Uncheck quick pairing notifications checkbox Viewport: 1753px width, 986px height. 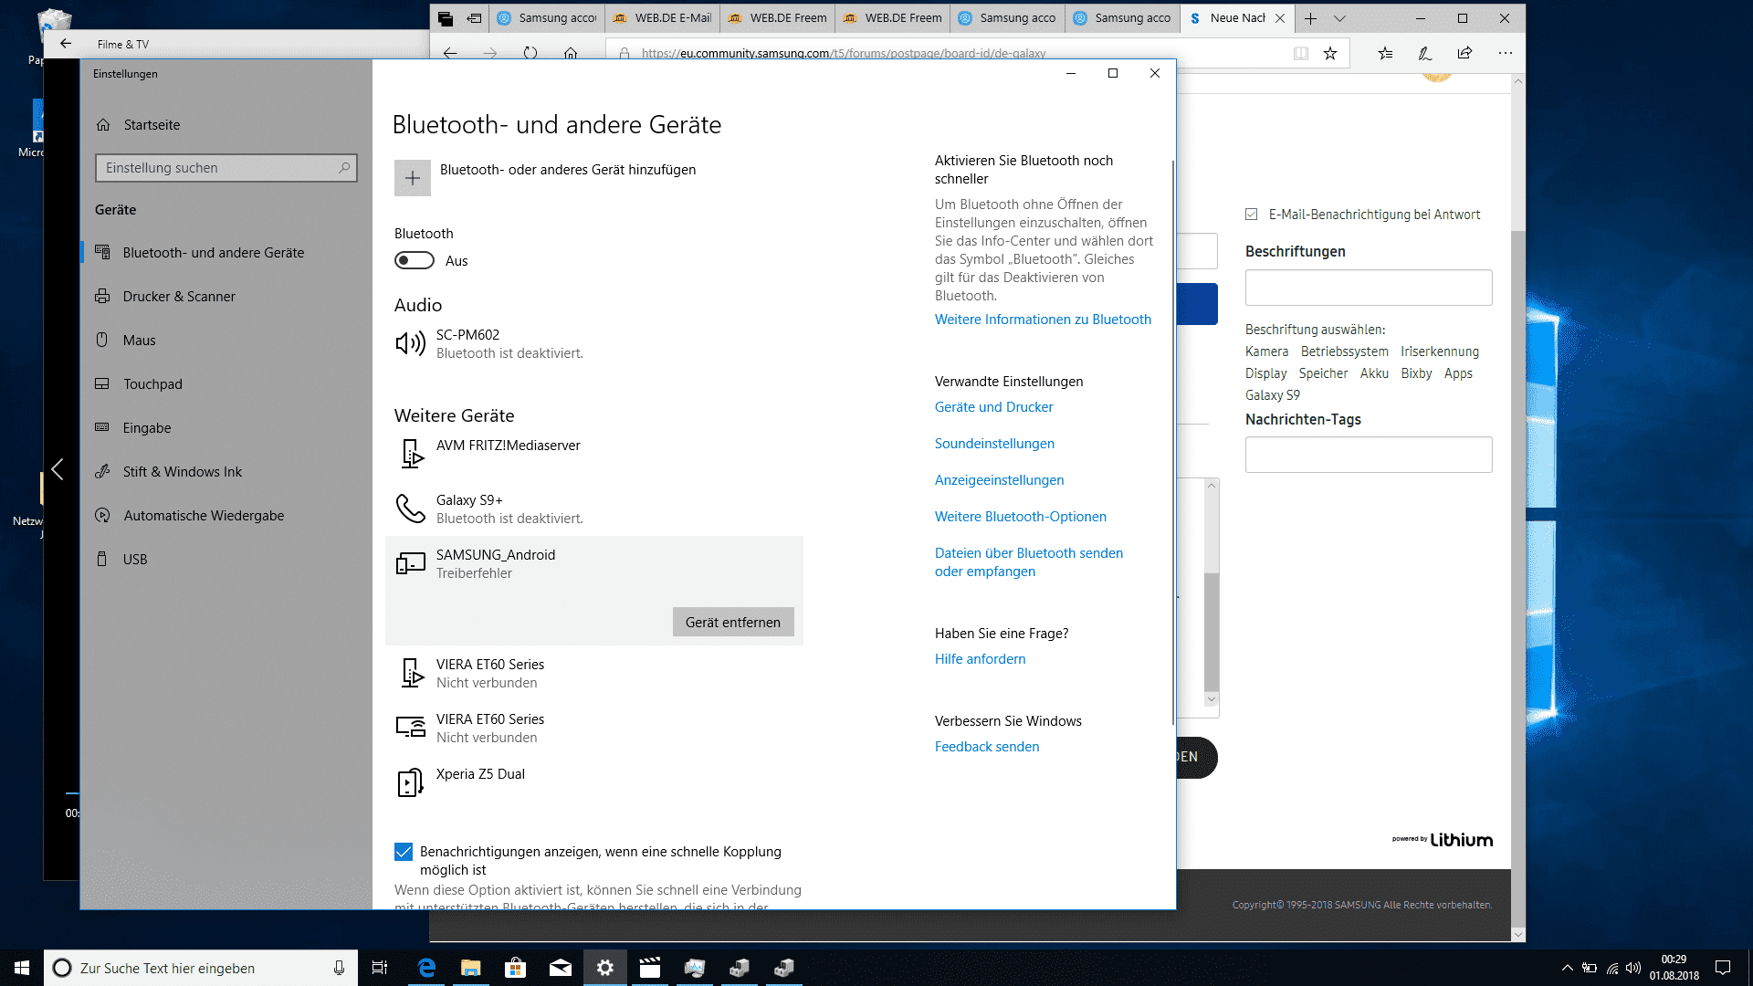[x=404, y=852]
